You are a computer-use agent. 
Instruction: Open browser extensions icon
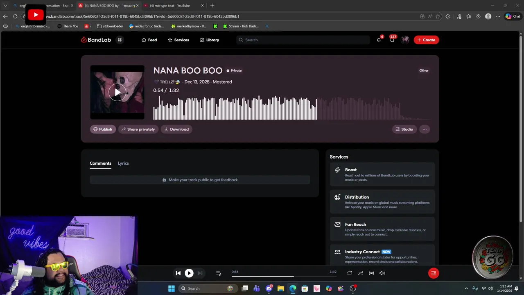(447, 16)
